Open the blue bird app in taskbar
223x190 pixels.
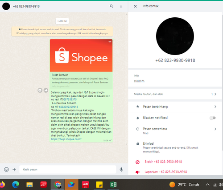71,185
